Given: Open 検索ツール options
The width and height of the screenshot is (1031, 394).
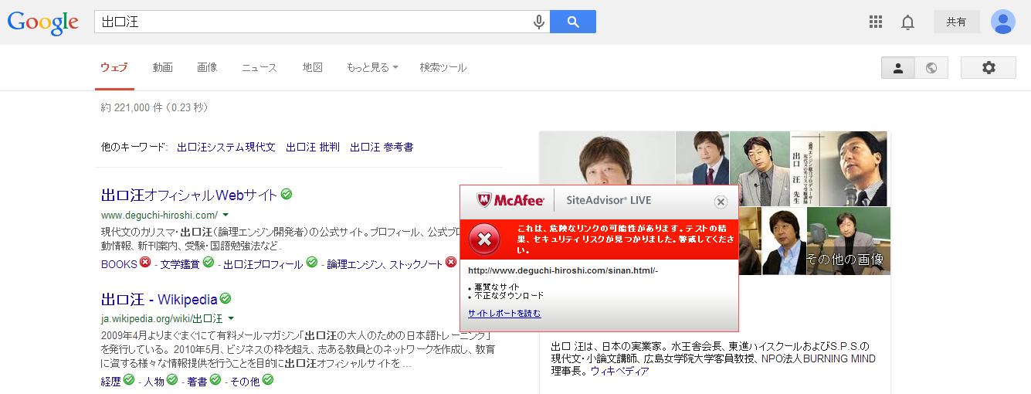Looking at the screenshot, I should pos(443,67).
